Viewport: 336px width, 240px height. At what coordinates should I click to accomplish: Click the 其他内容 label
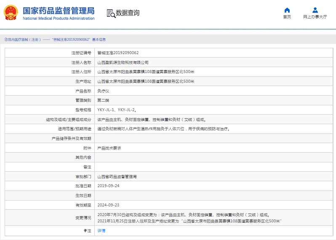[x=83, y=158]
